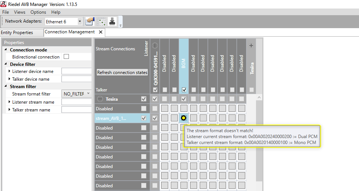Open the Help menu
359x191 pixels.
click(x=56, y=12)
